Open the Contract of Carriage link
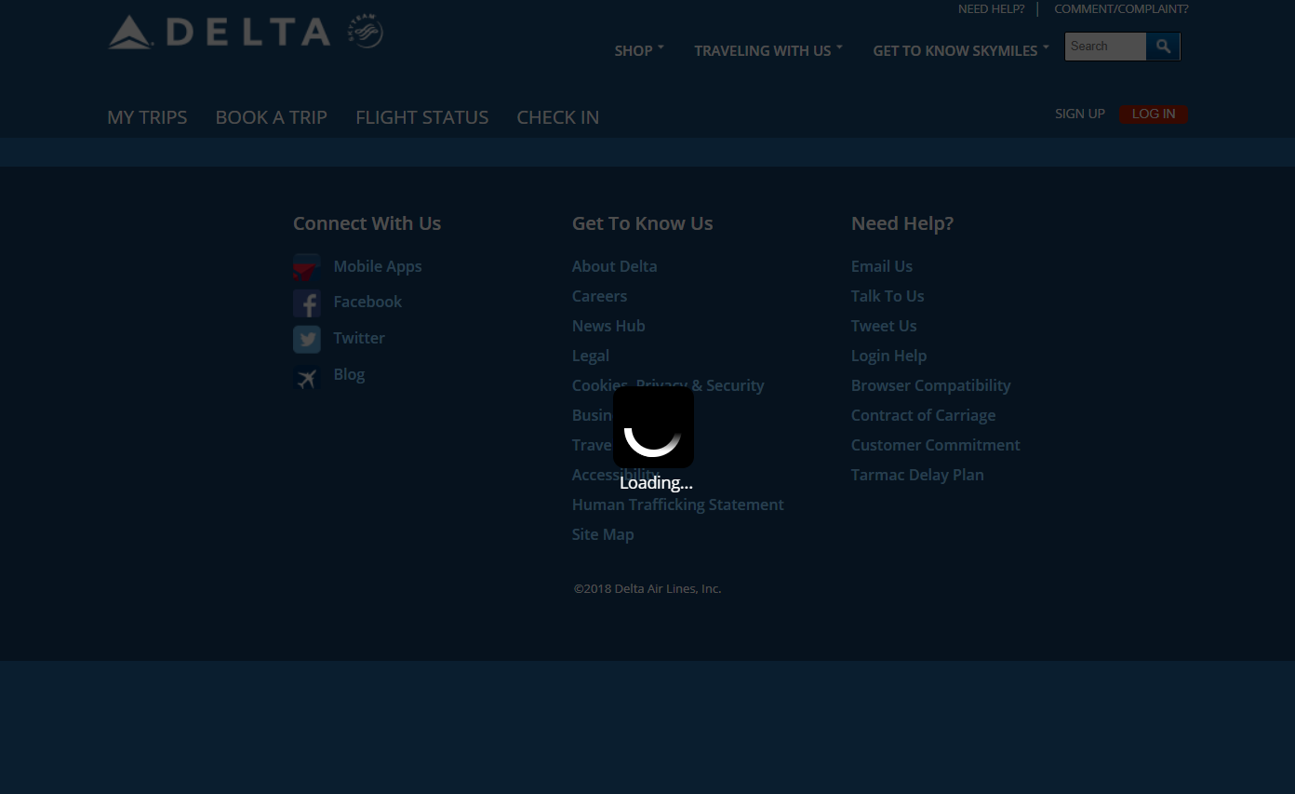 pyautogui.click(x=923, y=415)
